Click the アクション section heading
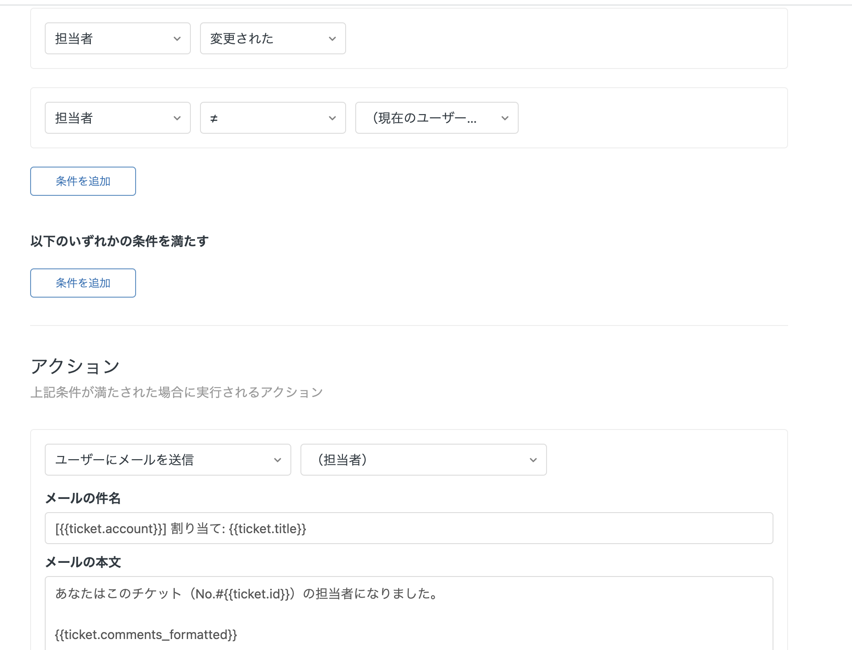Image resolution: width=852 pixels, height=650 pixels. click(x=75, y=365)
